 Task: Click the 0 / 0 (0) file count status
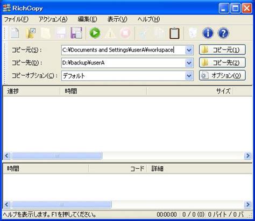point(193,215)
